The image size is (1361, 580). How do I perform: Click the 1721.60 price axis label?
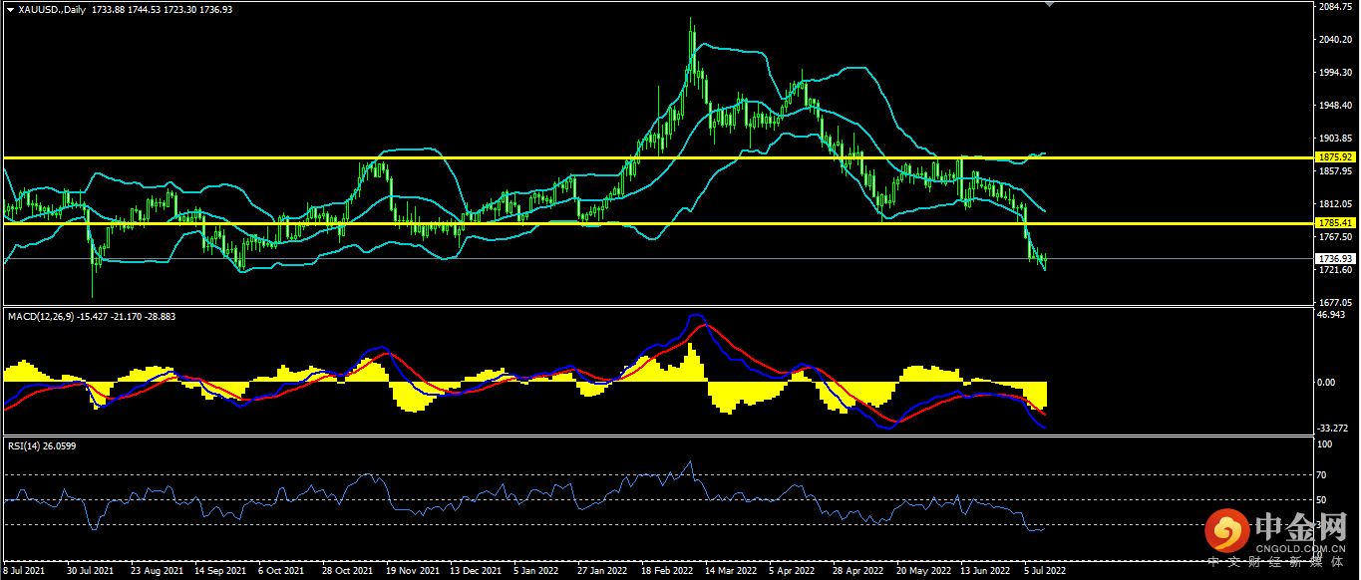tap(1334, 270)
